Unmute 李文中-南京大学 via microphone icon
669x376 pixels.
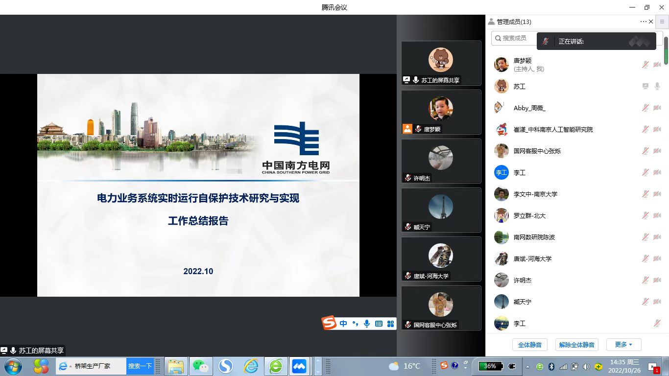point(645,194)
